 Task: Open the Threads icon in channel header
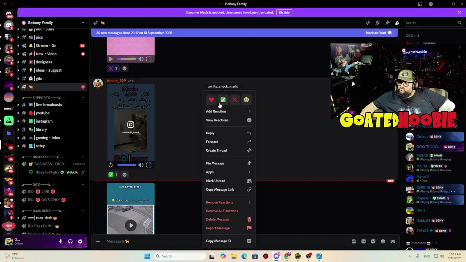[368, 23]
